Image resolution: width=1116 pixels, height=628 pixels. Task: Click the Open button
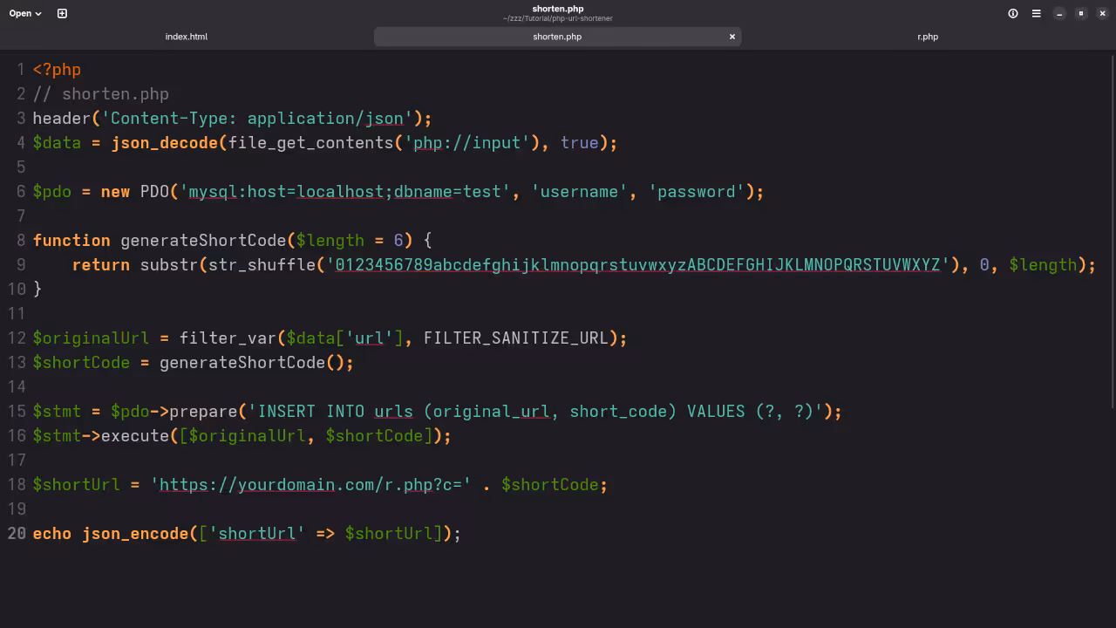point(19,13)
